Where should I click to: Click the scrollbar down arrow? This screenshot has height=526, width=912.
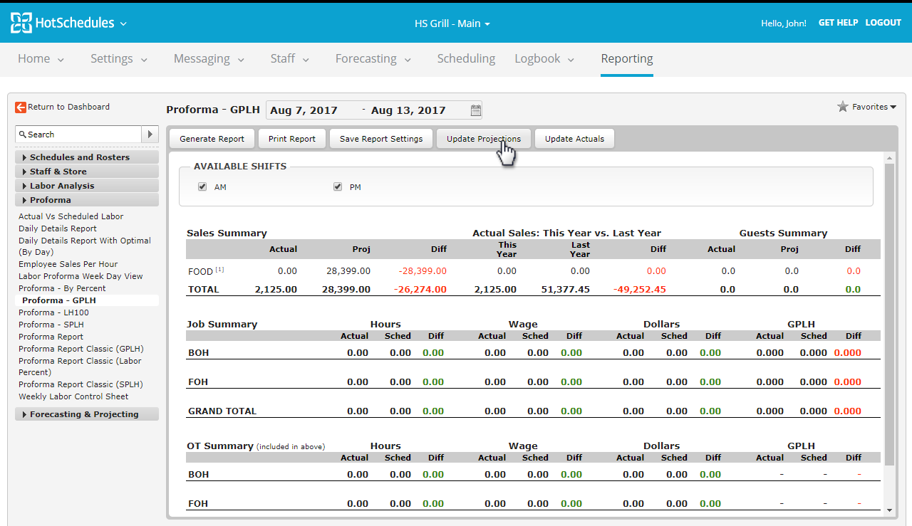[888, 510]
